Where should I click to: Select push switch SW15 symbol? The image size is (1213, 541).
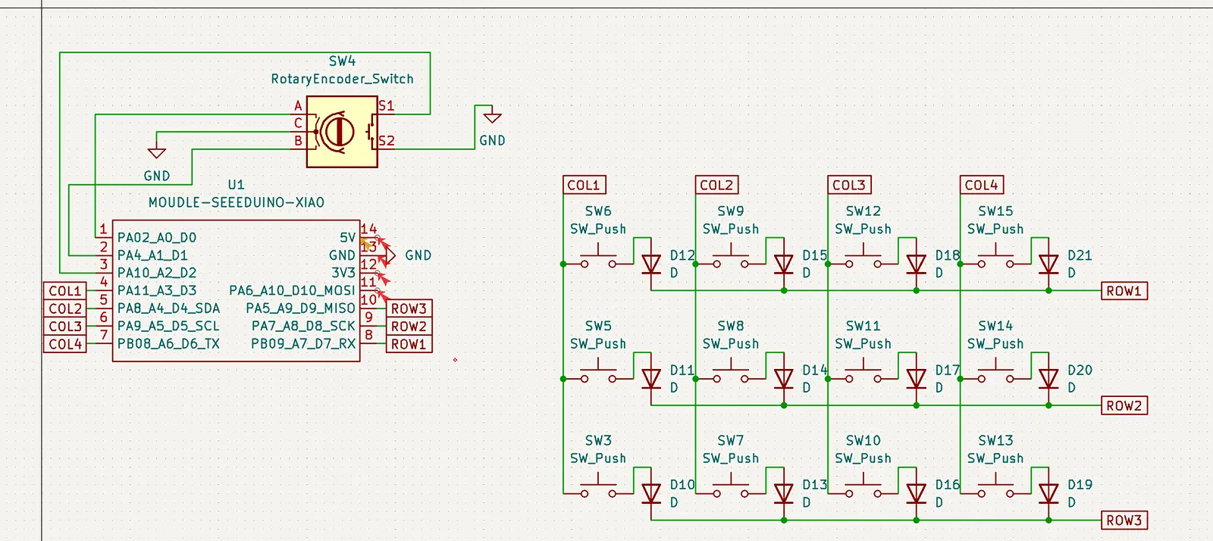tap(995, 258)
